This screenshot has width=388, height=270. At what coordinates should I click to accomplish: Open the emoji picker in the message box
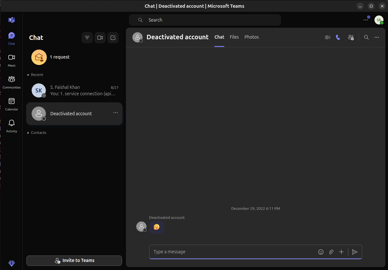click(321, 252)
